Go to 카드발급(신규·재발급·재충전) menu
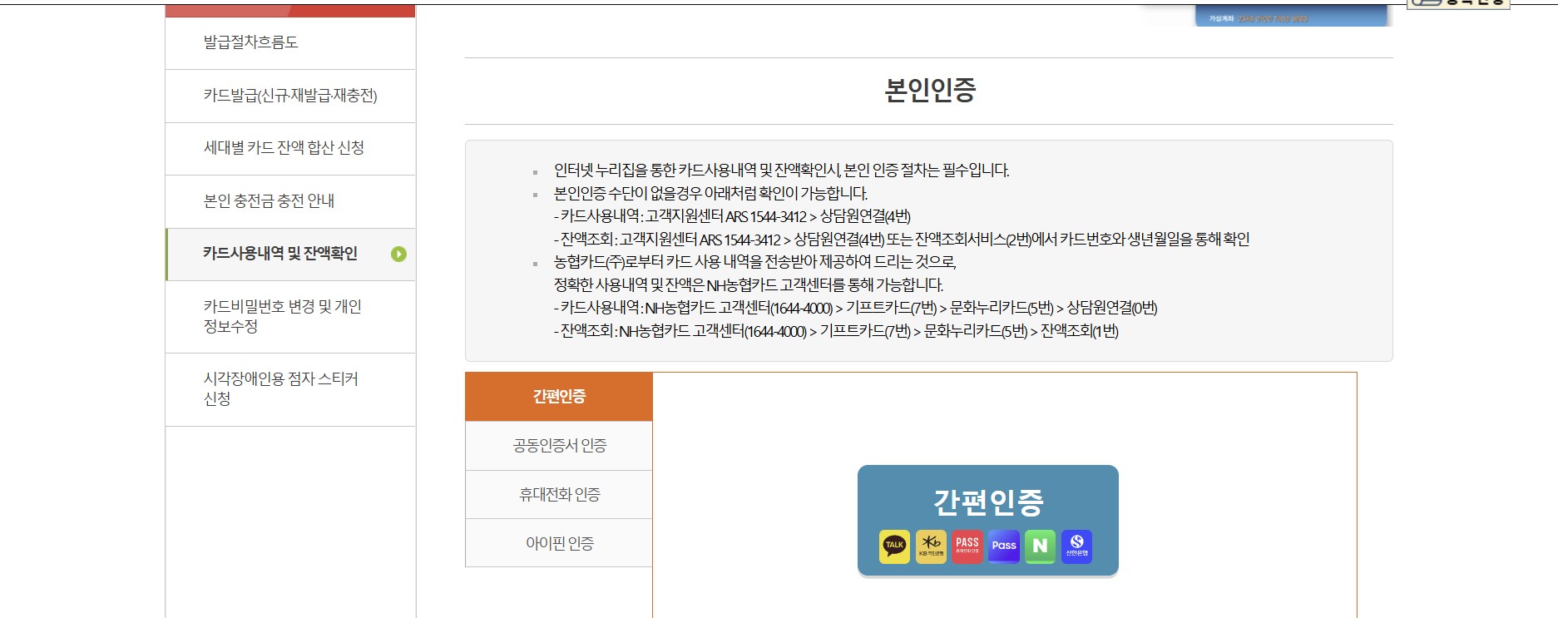The width and height of the screenshot is (1558, 618). pos(290,96)
